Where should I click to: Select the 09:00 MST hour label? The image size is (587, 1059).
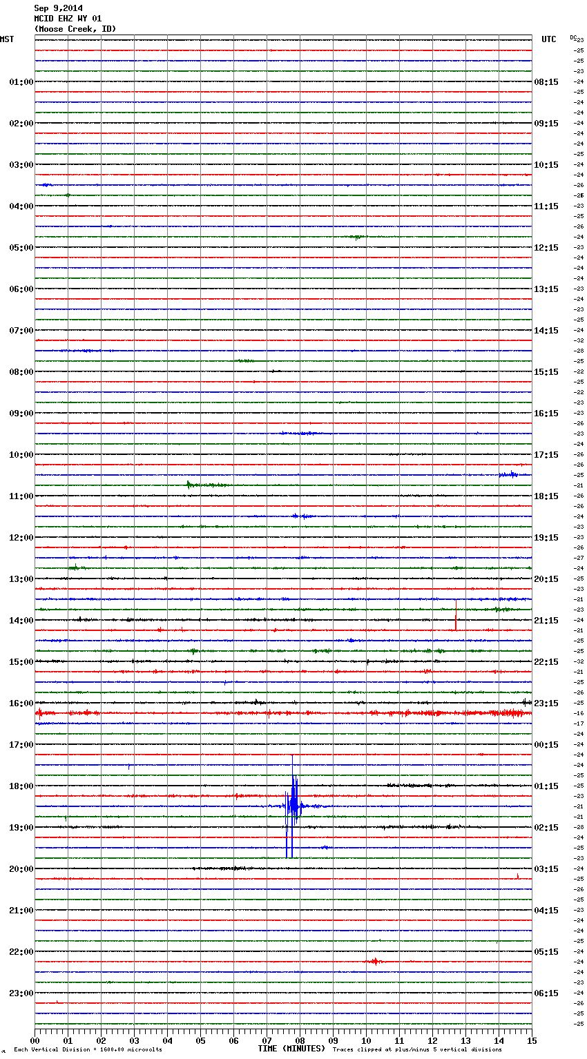coord(21,414)
